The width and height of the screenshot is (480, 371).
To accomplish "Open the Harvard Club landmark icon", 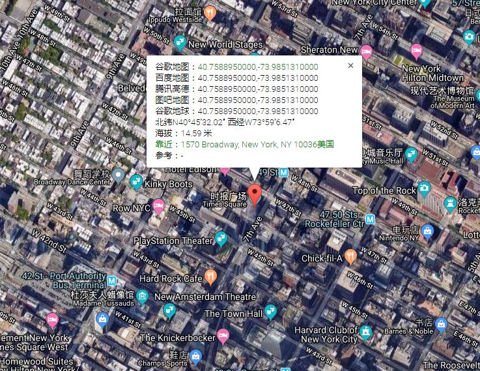I will point(365,333).
